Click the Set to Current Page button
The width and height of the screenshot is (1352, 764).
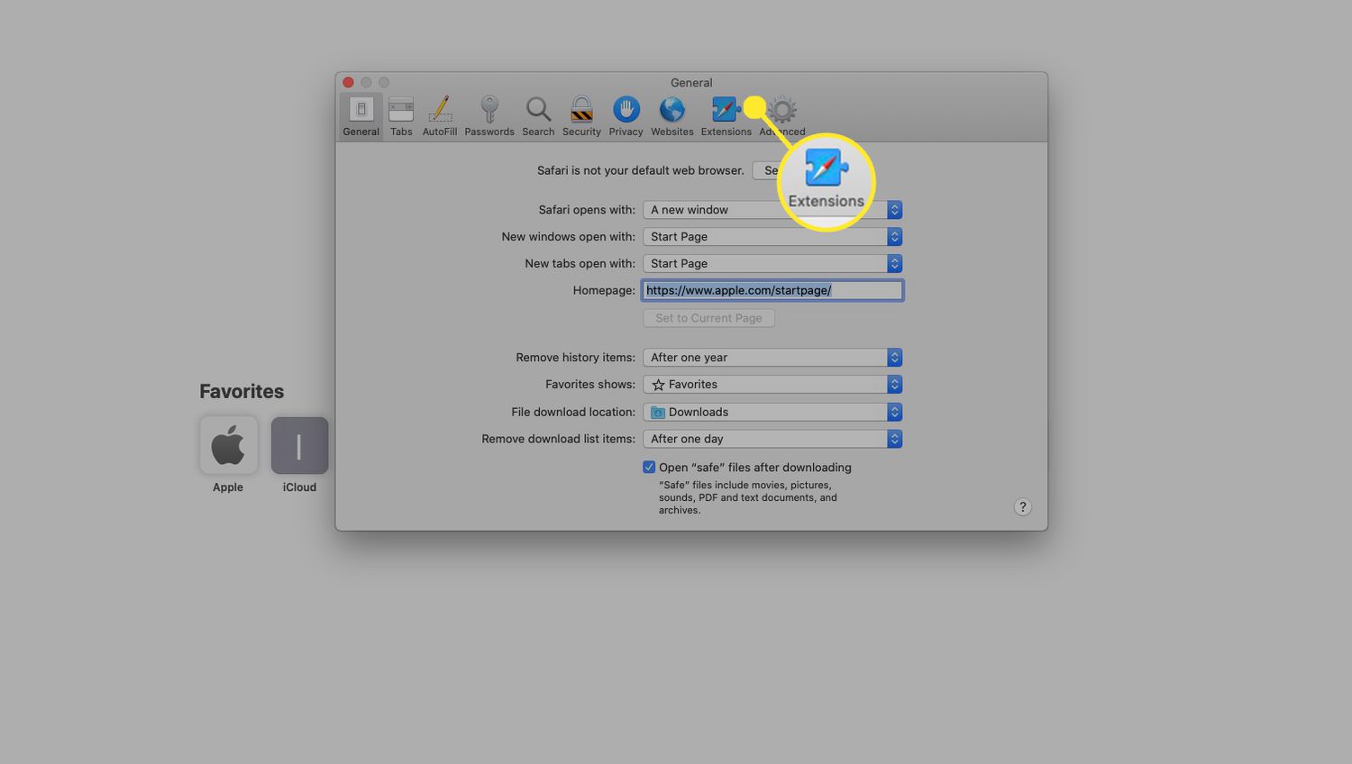click(708, 318)
